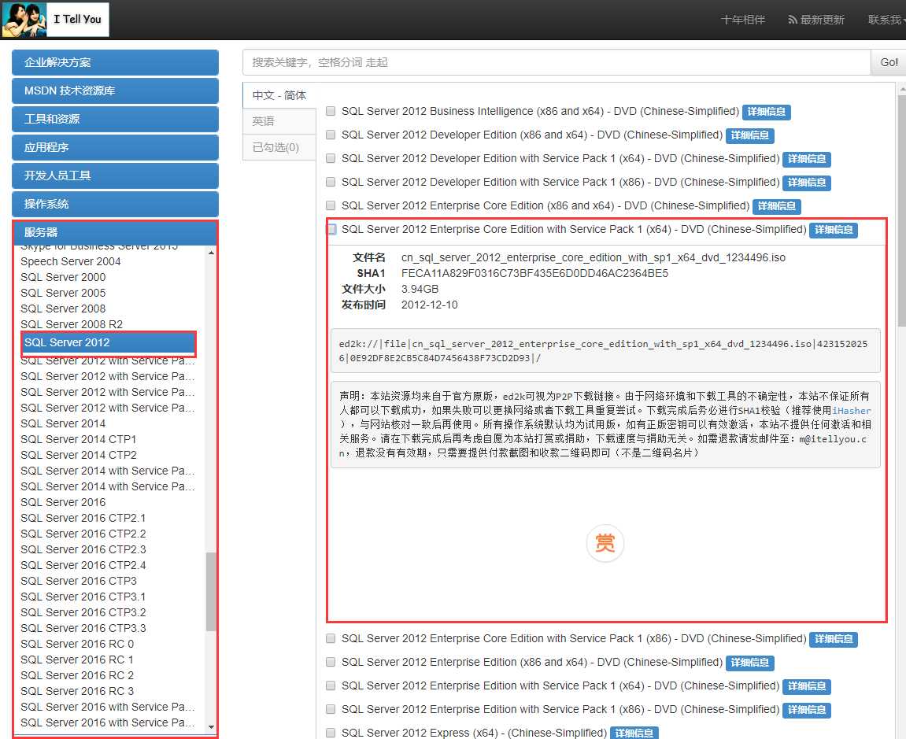The width and height of the screenshot is (906, 739).
Task: Show 详细信息 for Enterprise Core (x86 and x64)
Action: 776,207
